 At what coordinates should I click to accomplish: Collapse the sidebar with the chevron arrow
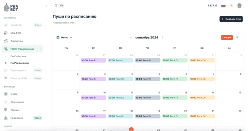coord(46,6)
